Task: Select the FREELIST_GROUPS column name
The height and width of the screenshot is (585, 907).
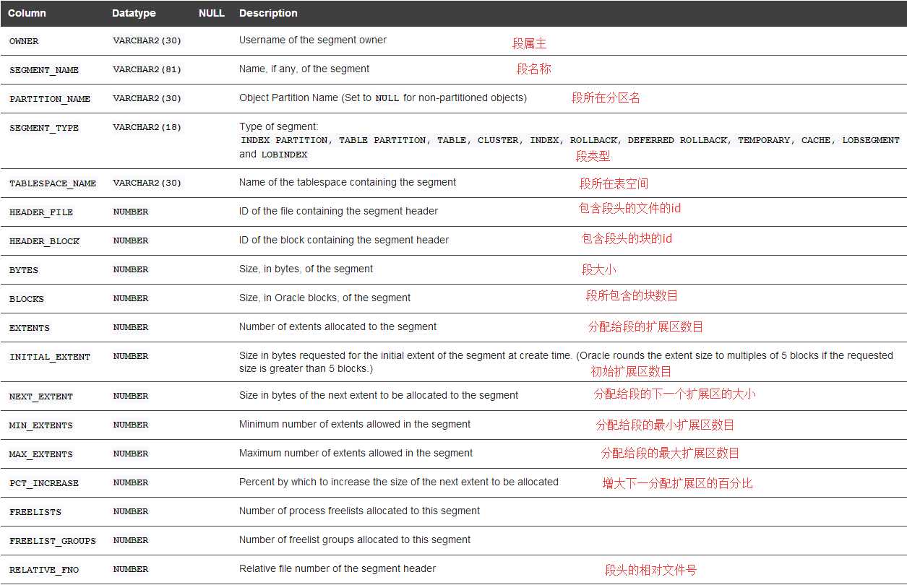Action: pyautogui.click(x=53, y=541)
